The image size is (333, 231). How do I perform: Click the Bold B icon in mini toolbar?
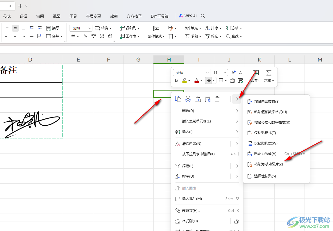point(176,80)
